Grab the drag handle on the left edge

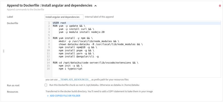4,51
